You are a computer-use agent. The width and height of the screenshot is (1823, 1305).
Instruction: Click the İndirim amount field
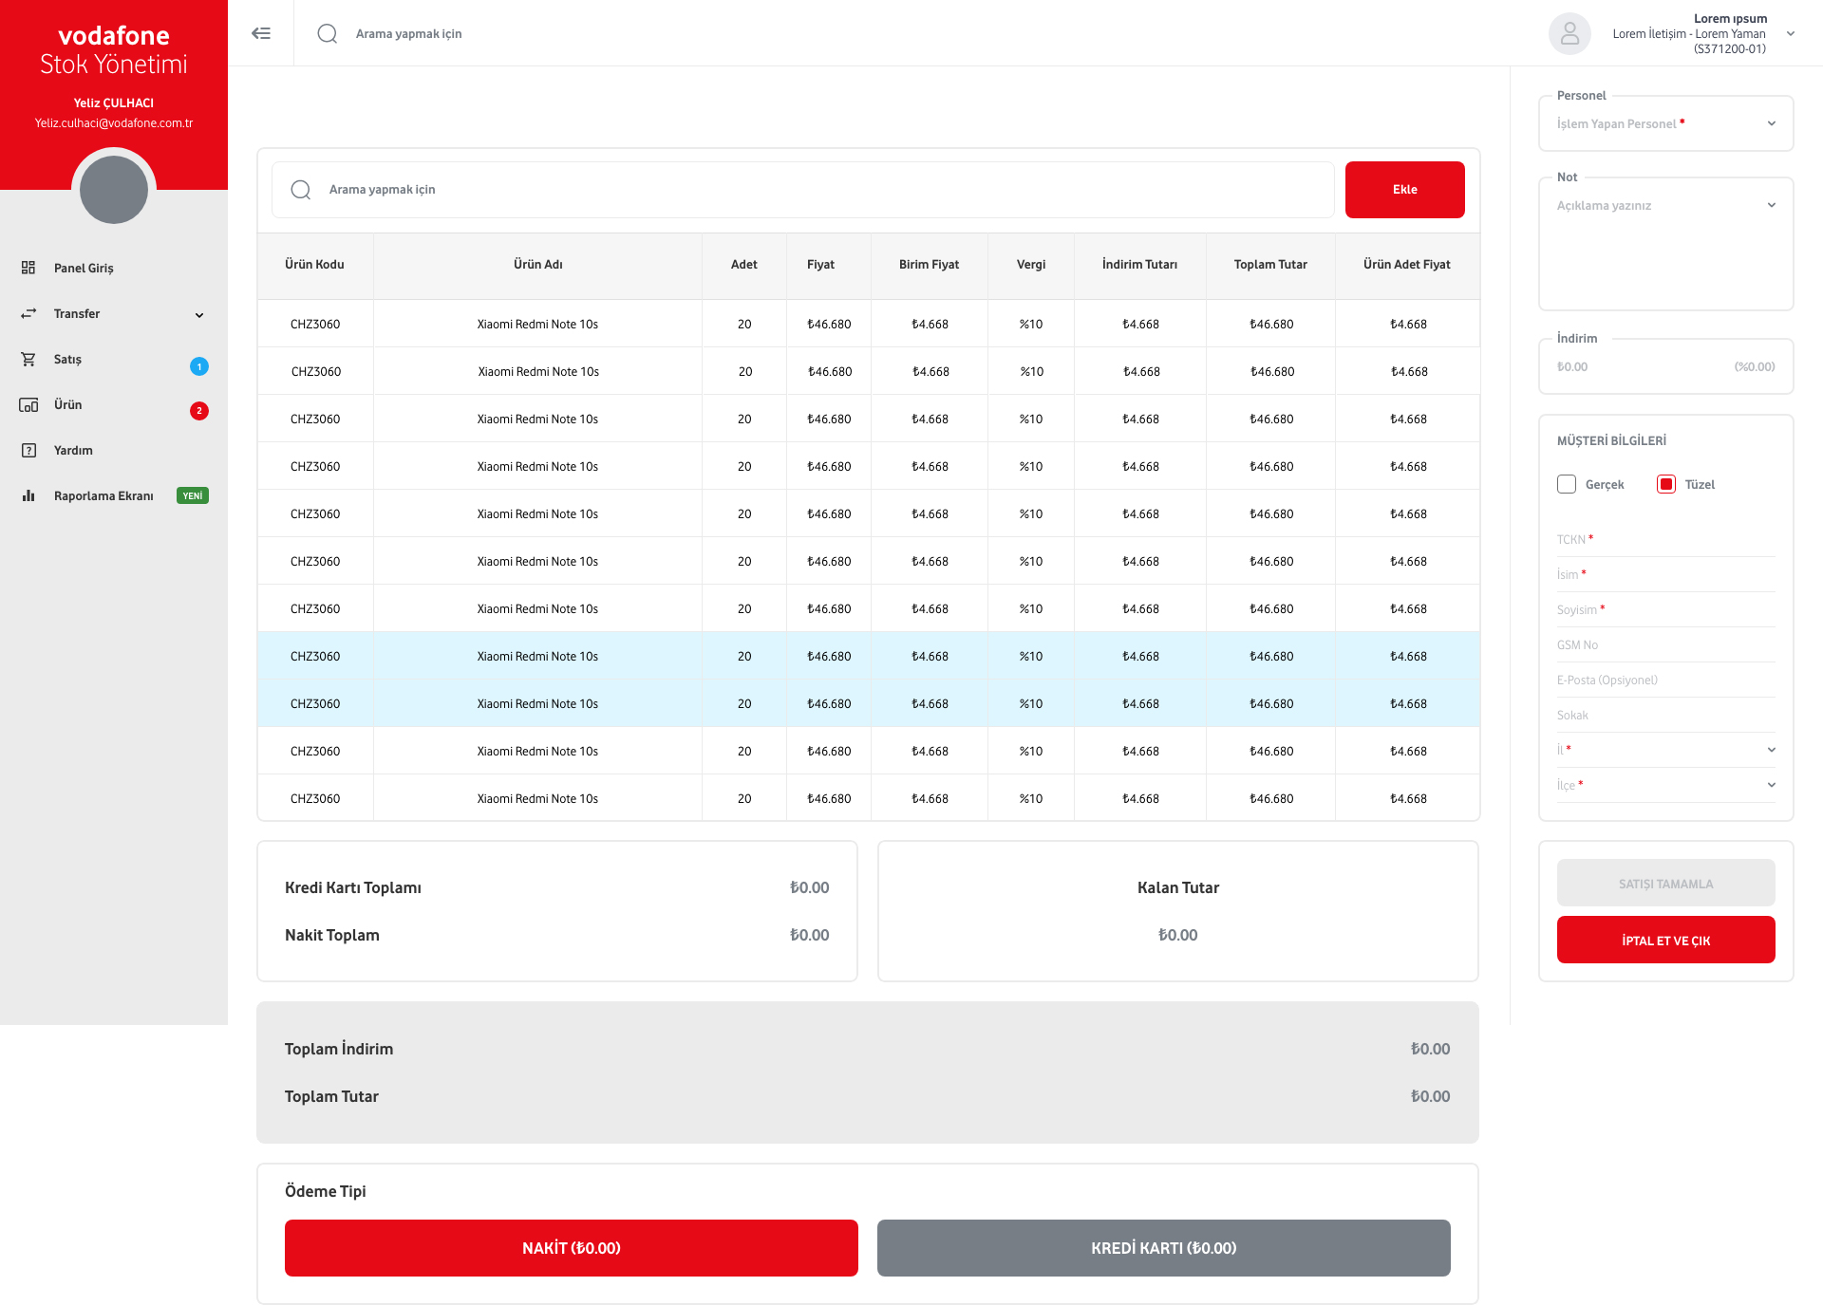click(x=1666, y=366)
